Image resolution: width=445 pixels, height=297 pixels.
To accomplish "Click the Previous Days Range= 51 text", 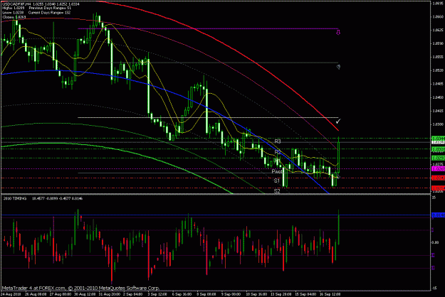I will (x=50, y=9).
